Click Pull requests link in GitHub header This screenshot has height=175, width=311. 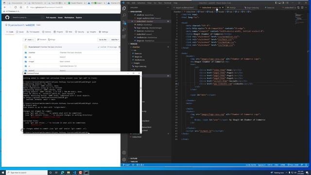click(51, 17)
